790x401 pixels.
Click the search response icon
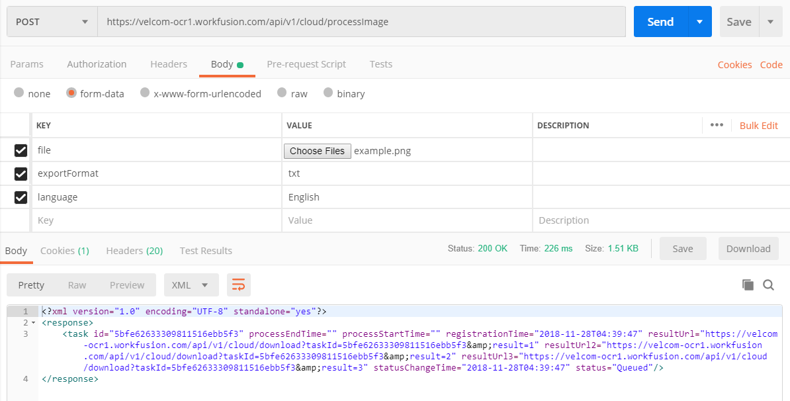(x=768, y=285)
